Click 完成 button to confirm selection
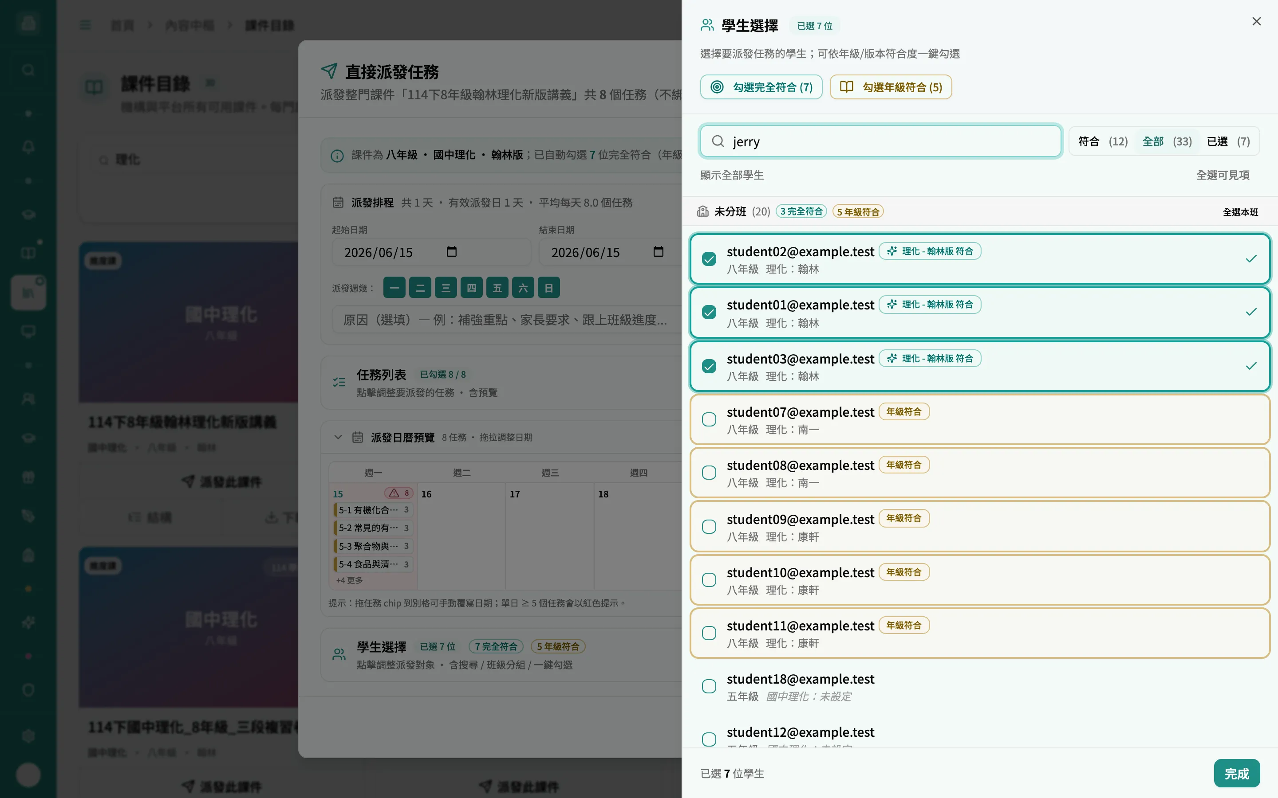 tap(1237, 774)
